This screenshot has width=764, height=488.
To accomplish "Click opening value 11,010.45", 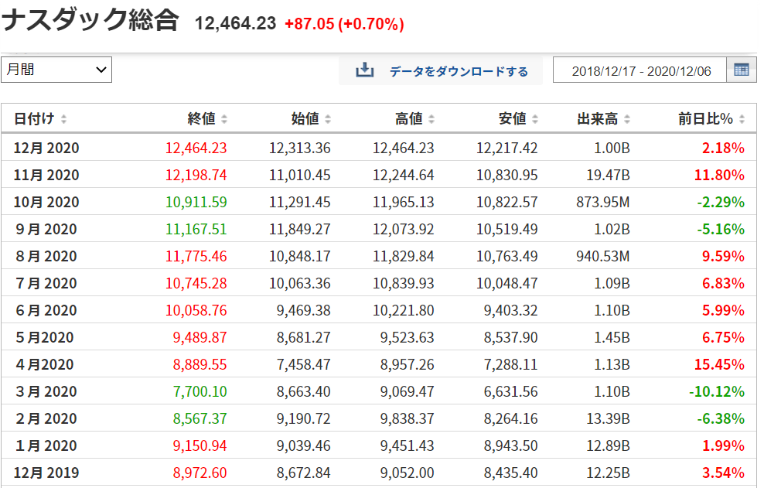I will (x=300, y=175).
